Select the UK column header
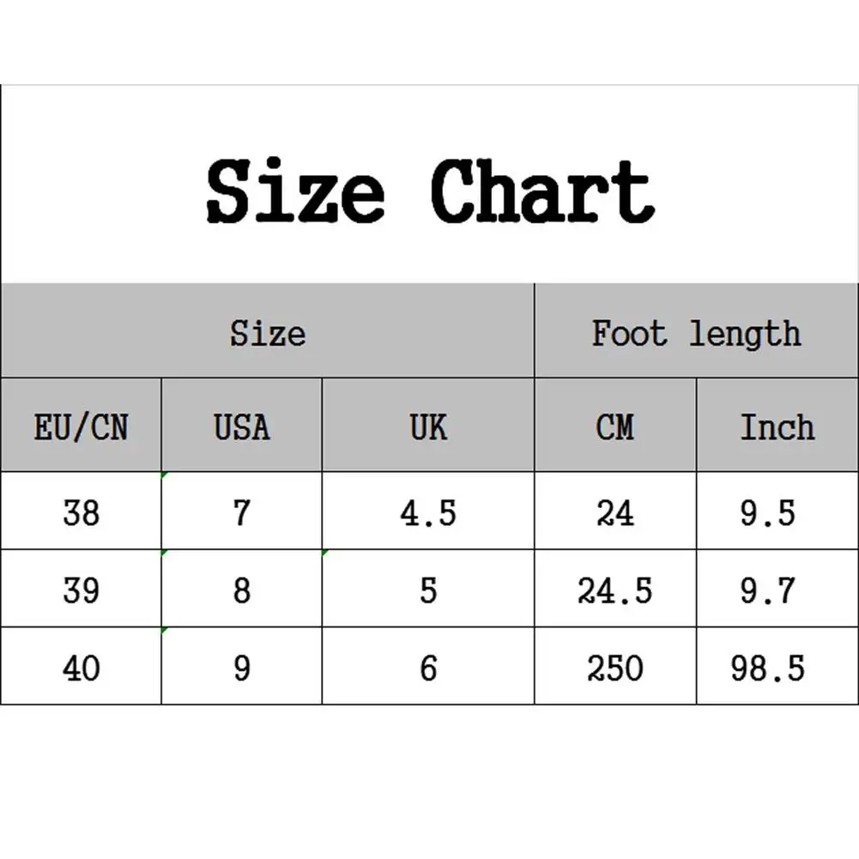The height and width of the screenshot is (859, 859). coord(428,426)
